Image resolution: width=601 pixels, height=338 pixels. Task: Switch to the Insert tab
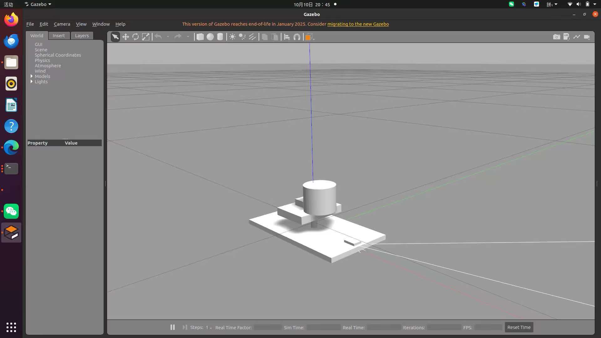[59, 36]
